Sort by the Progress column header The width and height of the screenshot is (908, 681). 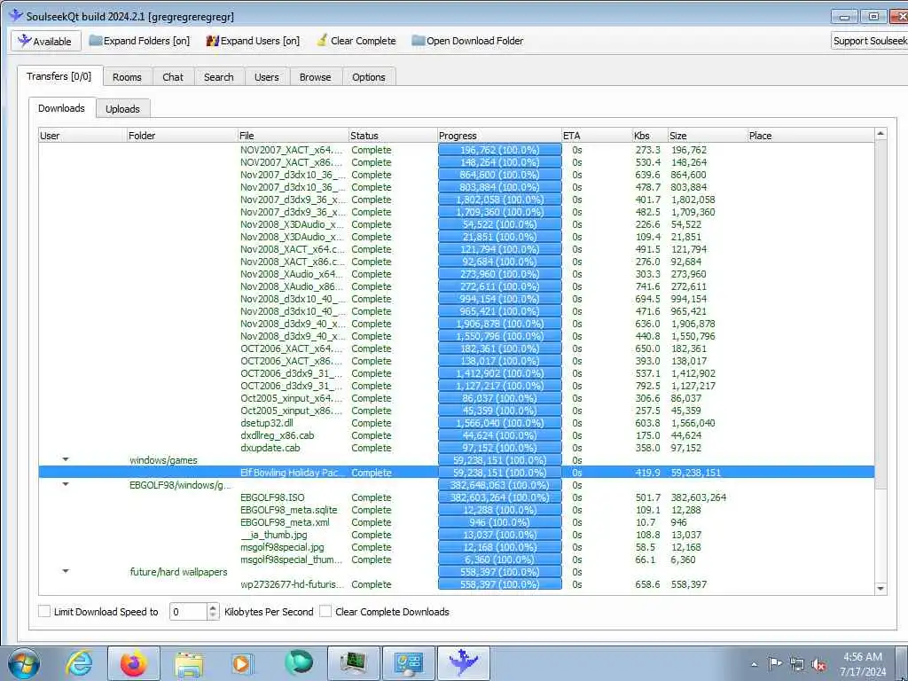500,136
